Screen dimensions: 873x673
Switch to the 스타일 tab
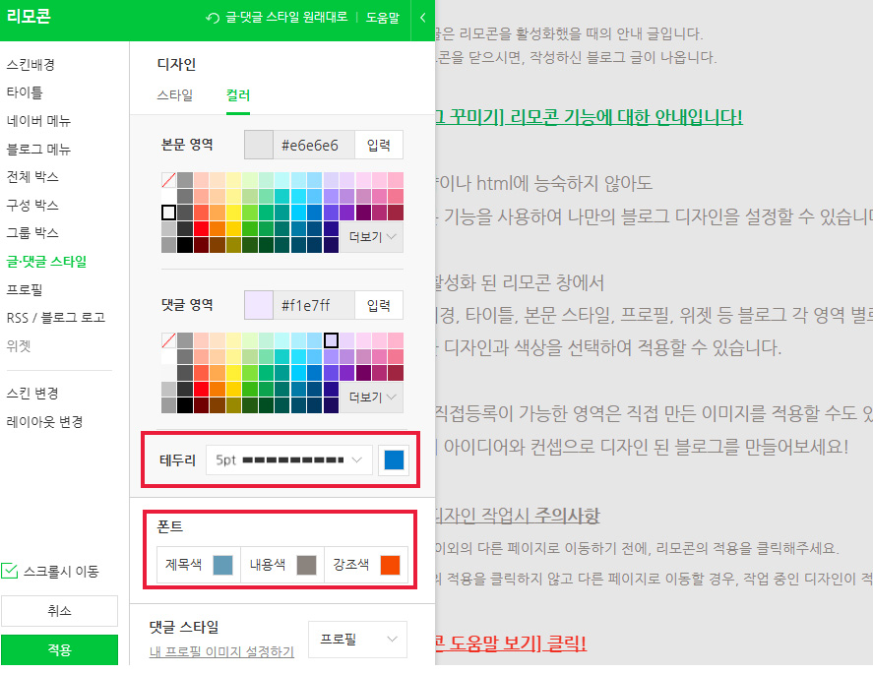coord(175,95)
